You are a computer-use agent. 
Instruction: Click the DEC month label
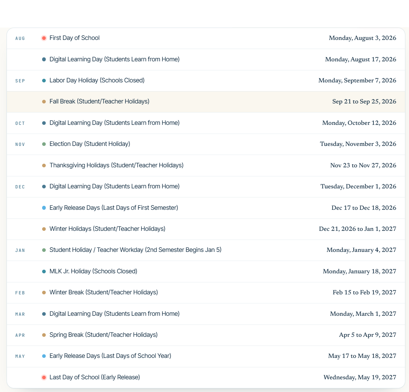[20, 187]
